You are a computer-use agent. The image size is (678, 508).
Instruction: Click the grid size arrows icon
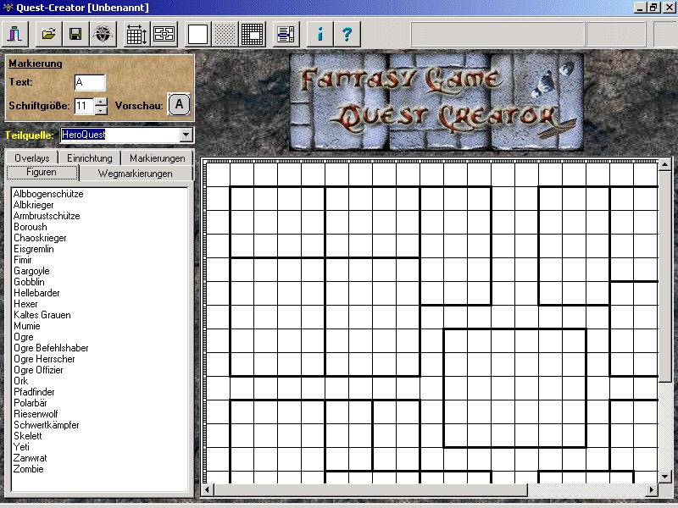click(136, 34)
